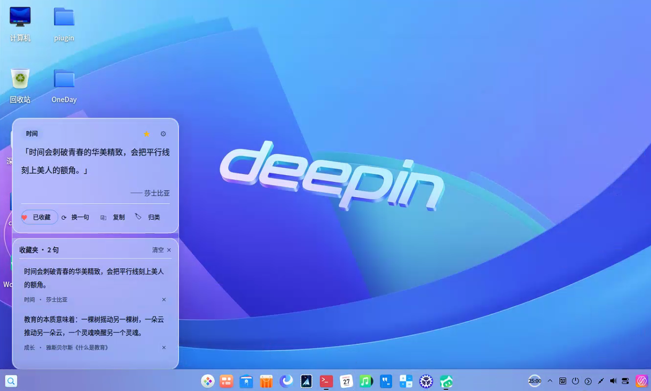Click the circled right-arrow tray icon
651x391 pixels.
click(588, 381)
